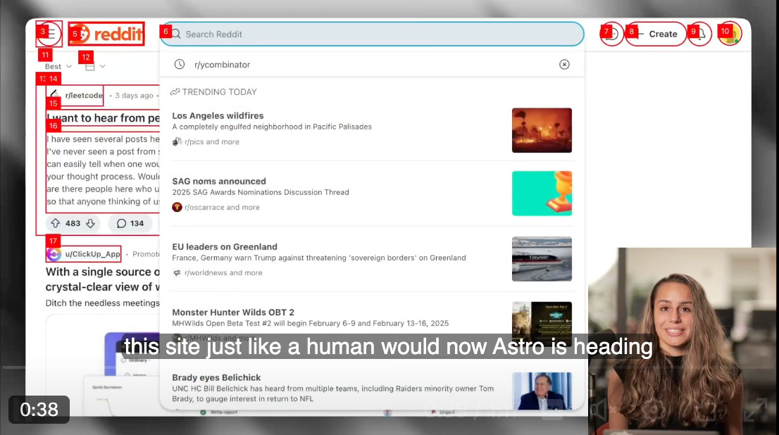Click 'A completely engulfed neighborhood in Pacific Palisades'
Image resolution: width=779 pixels, height=435 pixels.
click(272, 127)
